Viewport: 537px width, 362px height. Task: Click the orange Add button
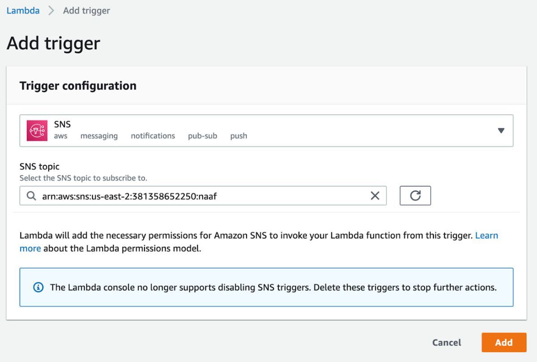pyautogui.click(x=503, y=342)
